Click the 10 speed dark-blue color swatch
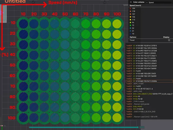173x130 pixels. pyautogui.click(x=130, y=34)
